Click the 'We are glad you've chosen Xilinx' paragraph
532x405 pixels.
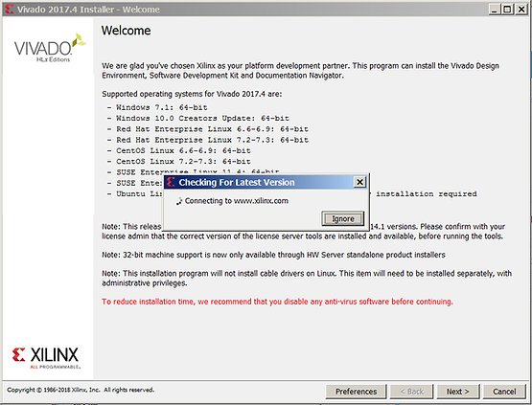tap(300, 71)
